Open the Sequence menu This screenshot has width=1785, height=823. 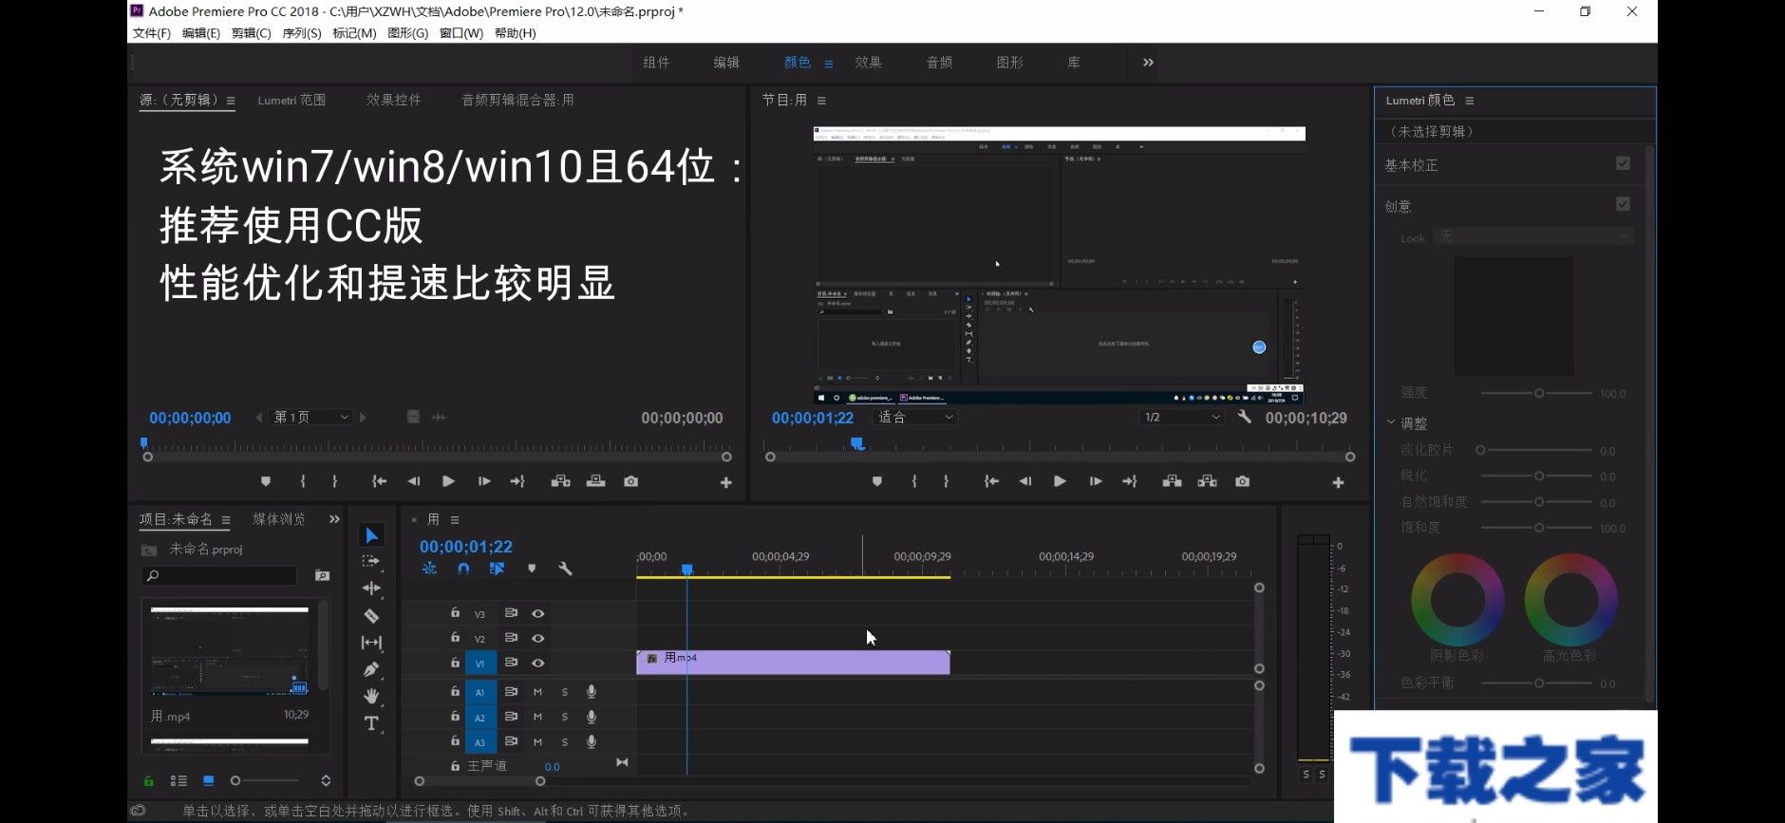[302, 33]
